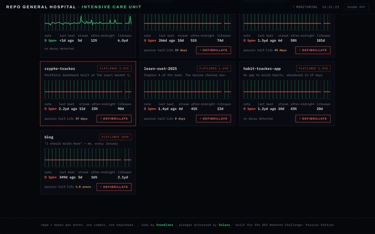Click the MONITORING status label
This screenshot has height=234, width=375.
coord(307,7)
